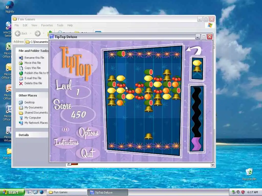Click Rename this file
The image size is (262, 196).
(34, 58)
